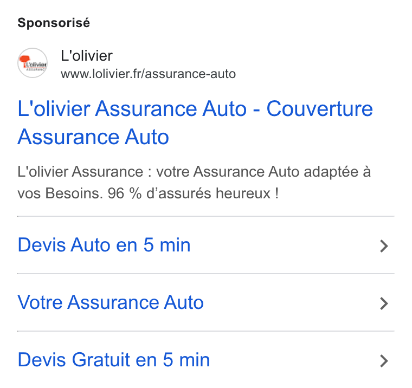Open the L'olivier Assurance Auto - Couverture headline
Image resolution: width=412 pixels, height=388 pixels.
(195, 122)
